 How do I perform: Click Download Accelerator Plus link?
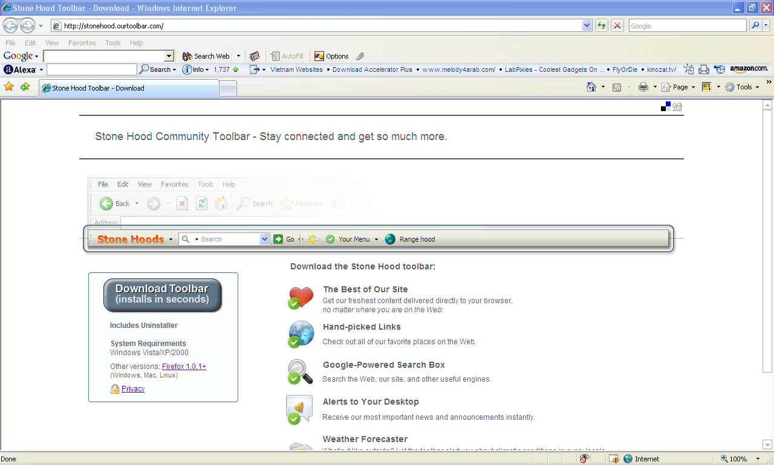tap(372, 69)
